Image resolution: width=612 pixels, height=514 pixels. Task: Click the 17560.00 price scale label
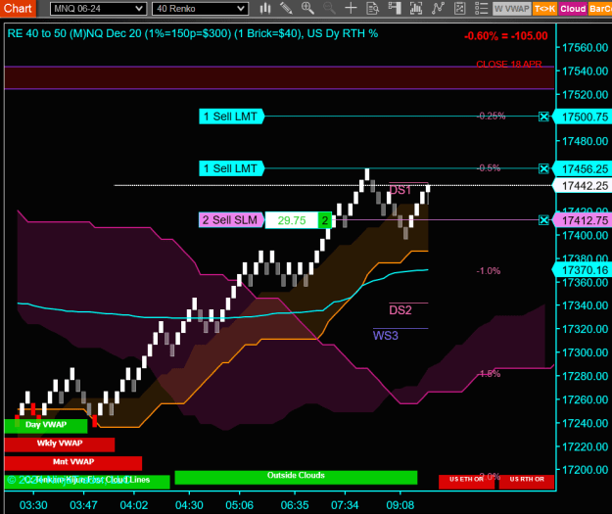pyautogui.click(x=585, y=48)
